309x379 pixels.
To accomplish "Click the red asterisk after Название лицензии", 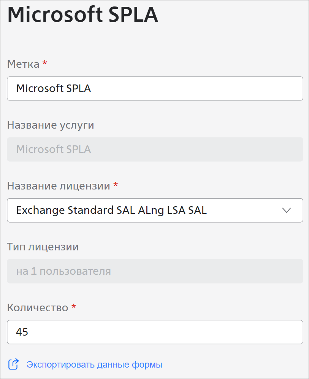I will 116,185.
